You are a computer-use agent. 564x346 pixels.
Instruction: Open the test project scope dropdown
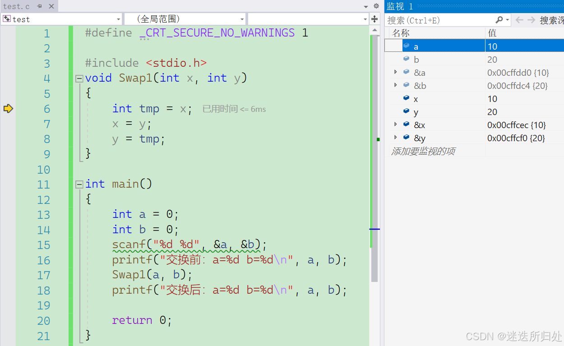pyautogui.click(x=61, y=19)
